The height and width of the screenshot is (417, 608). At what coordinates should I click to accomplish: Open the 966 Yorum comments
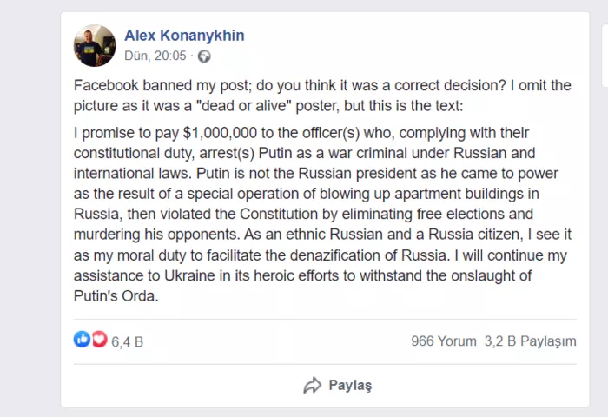(x=443, y=341)
